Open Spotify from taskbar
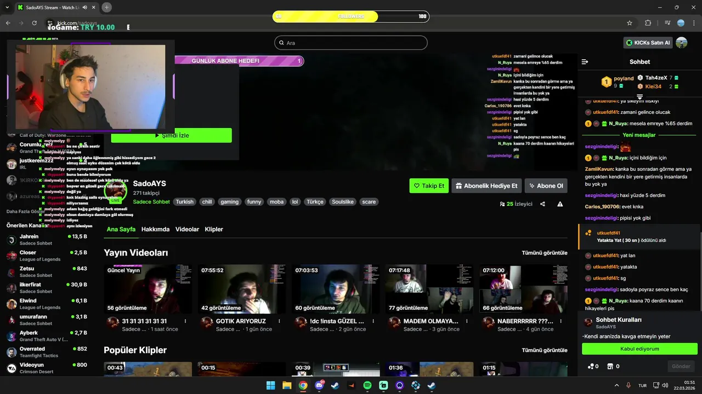The height and width of the screenshot is (394, 702). (x=367, y=385)
